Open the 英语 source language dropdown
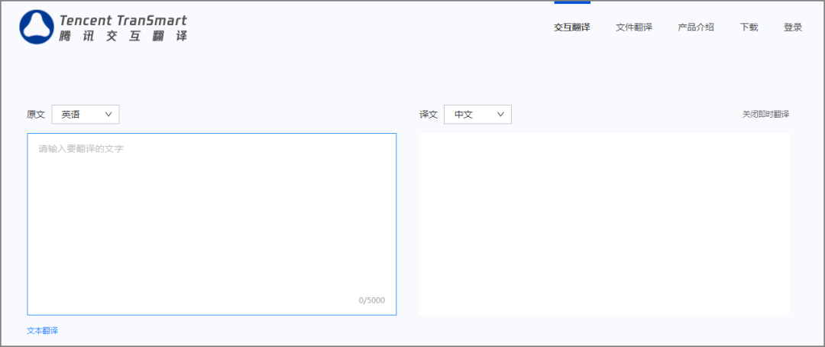Image resolution: width=825 pixels, height=347 pixels. coord(86,114)
